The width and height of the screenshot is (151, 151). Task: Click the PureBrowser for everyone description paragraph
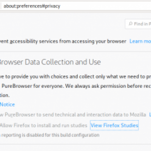[x=75, y=86]
